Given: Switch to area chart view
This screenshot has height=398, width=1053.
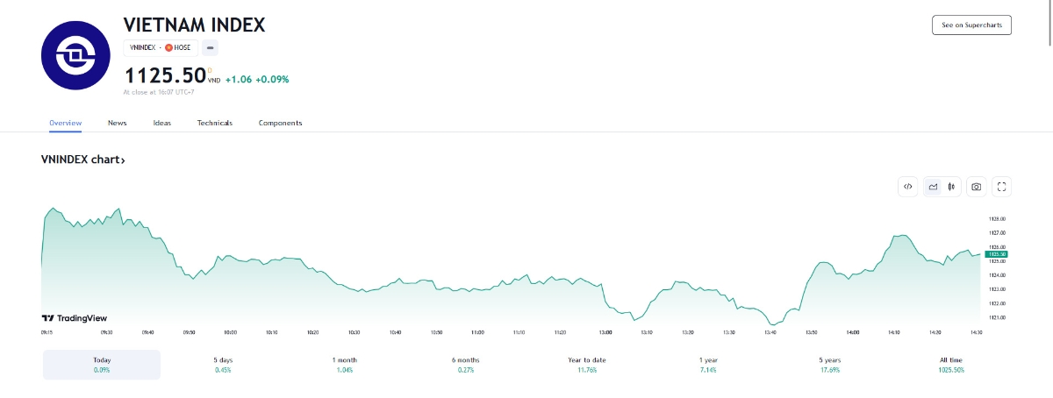Looking at the screenshot, I should click(933, 186).
